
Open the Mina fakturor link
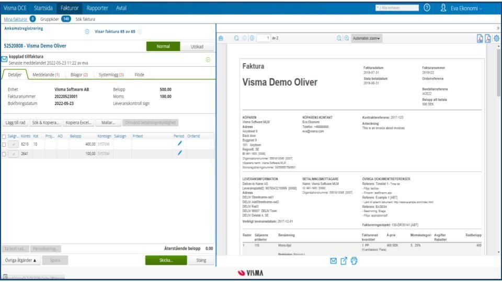[x=16, y=19]
